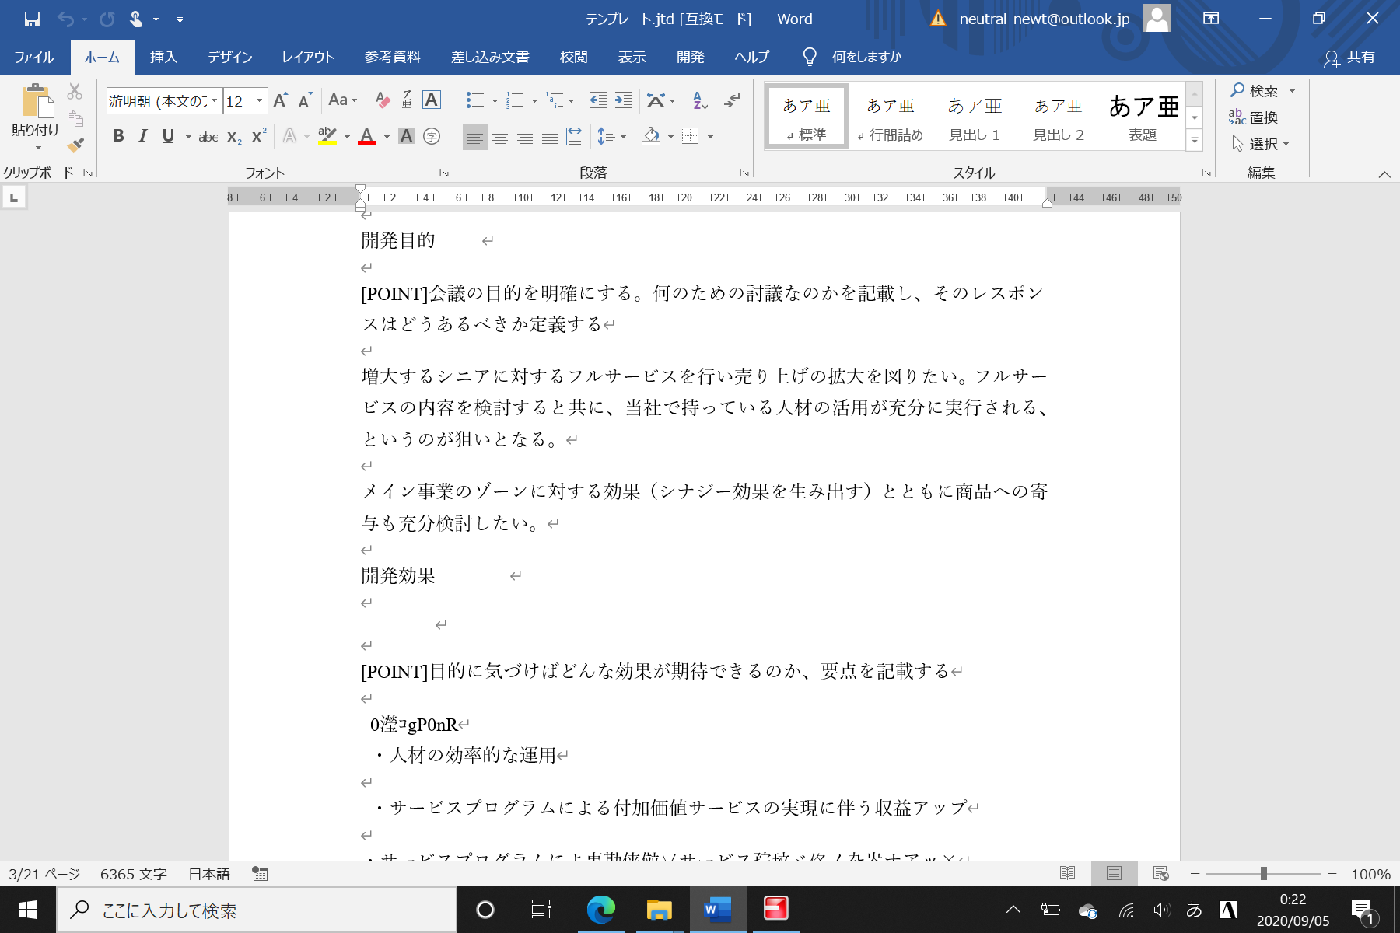Show or hide paragraph marks
1400x933 pixels.
[733, 100]
